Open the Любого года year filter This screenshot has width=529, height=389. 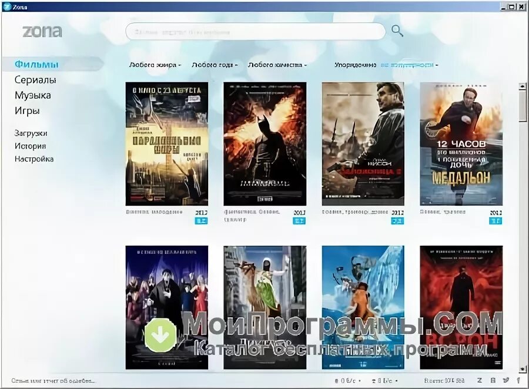[x=215, y=65]
